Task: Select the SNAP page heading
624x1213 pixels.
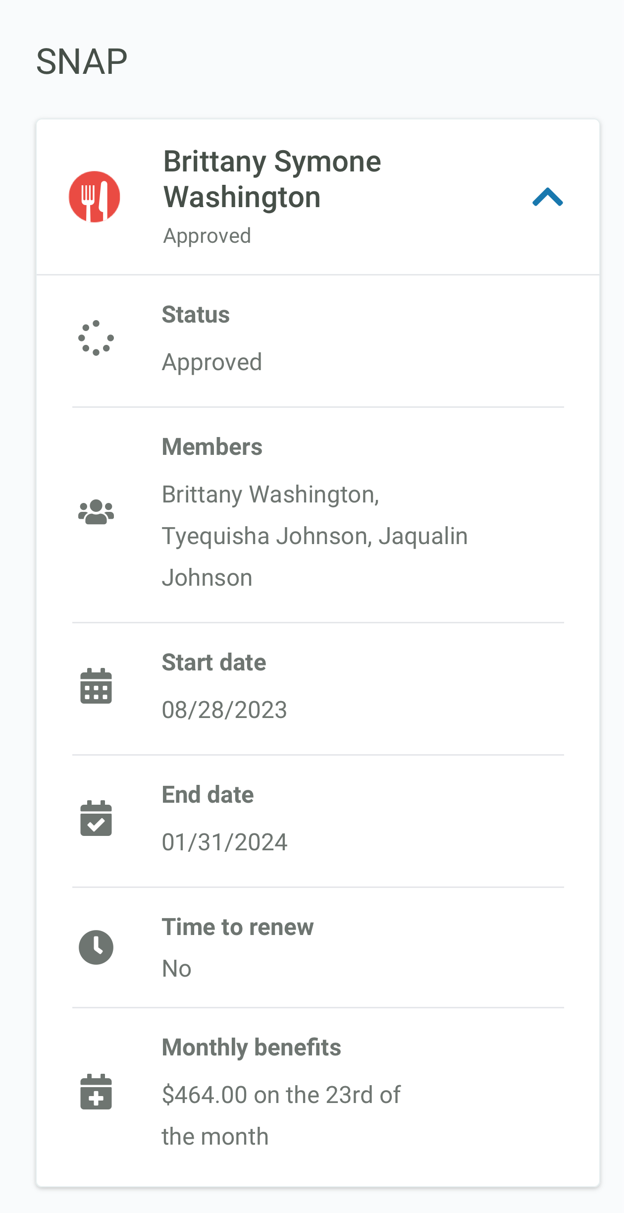Action: tap(82, 61)
